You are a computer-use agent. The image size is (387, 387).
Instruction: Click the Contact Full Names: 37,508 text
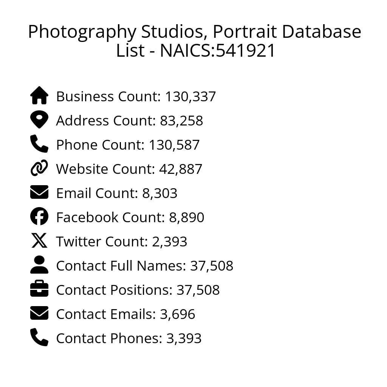pos(144,266)
